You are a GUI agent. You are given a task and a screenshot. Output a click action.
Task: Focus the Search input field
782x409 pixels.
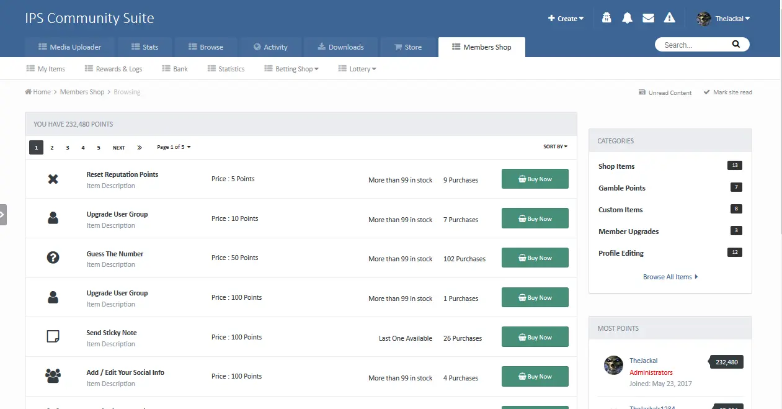(x=693, y=45)
